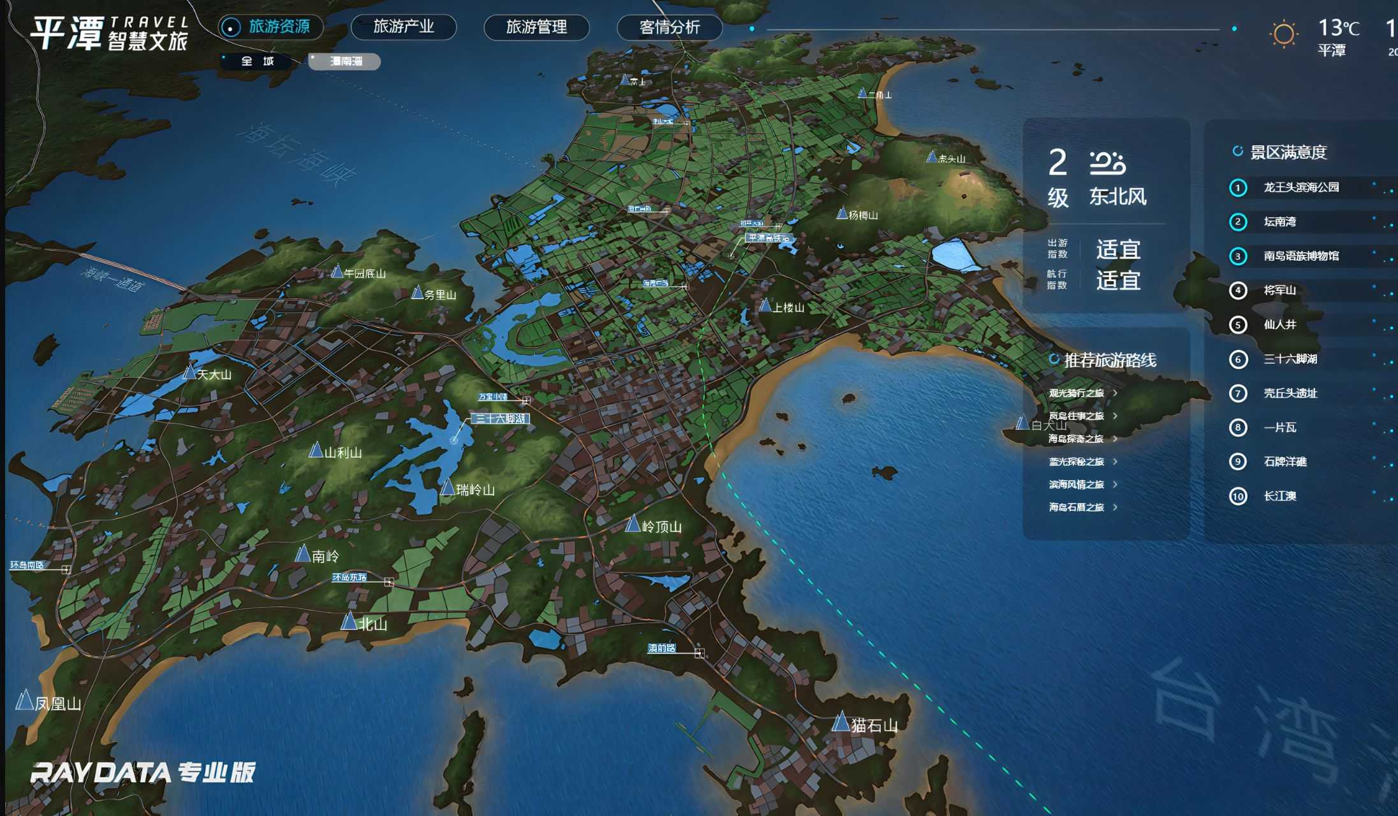This screenshot has height=816, width=1398.
Task: Click the wind icon above 东北风
Action: [x=1107, y=163]
